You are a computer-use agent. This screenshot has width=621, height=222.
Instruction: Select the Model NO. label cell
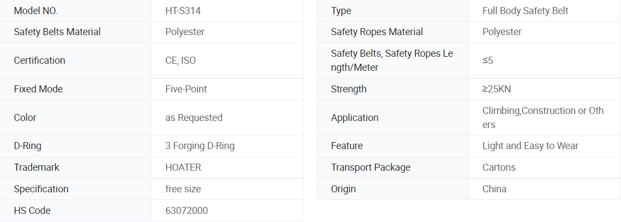75,11
